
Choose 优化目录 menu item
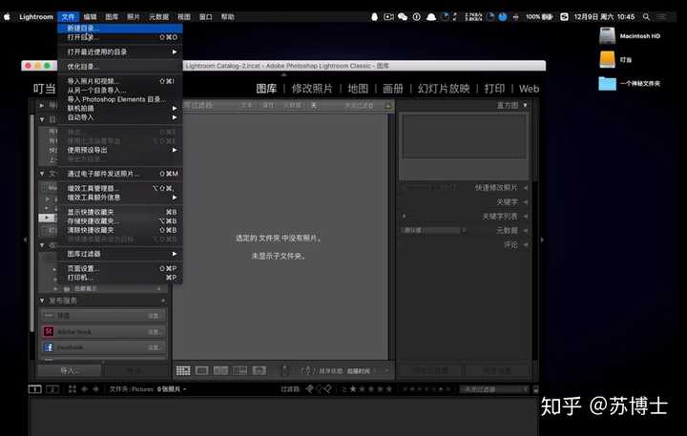(120, 67)
